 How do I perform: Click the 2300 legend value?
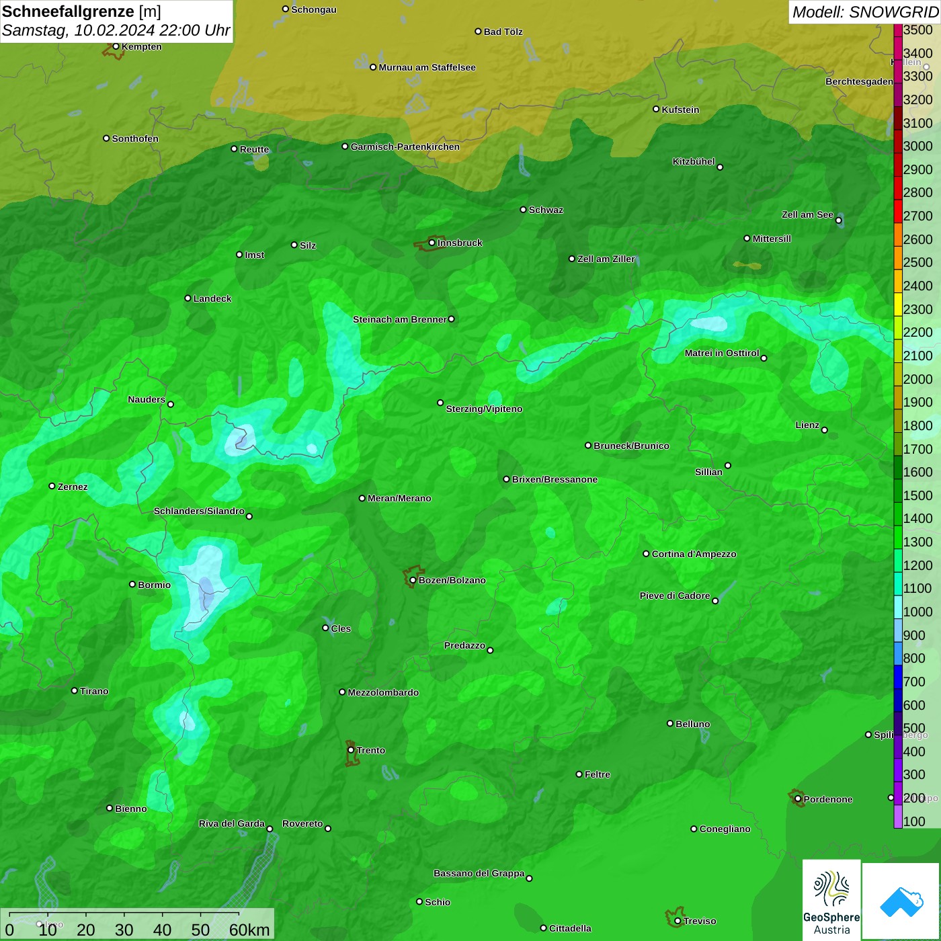pyautogui.click(x=917, y=309)
